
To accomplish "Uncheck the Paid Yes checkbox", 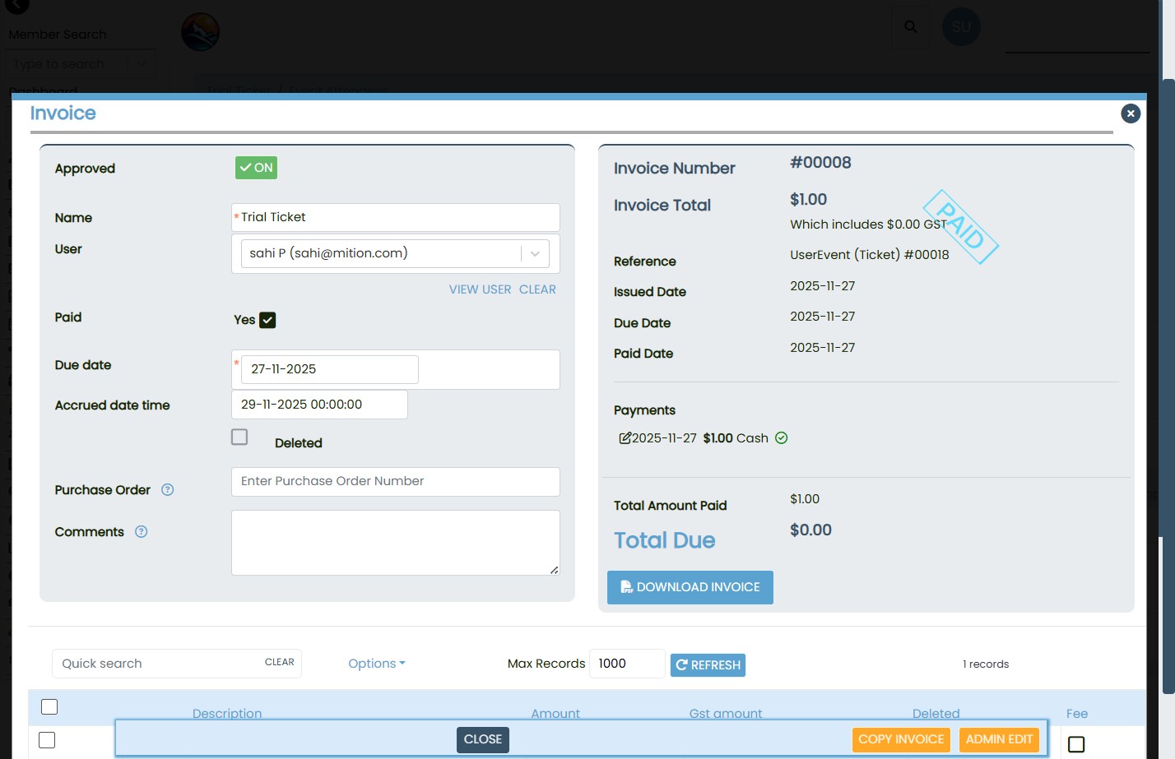I will 267,320.
